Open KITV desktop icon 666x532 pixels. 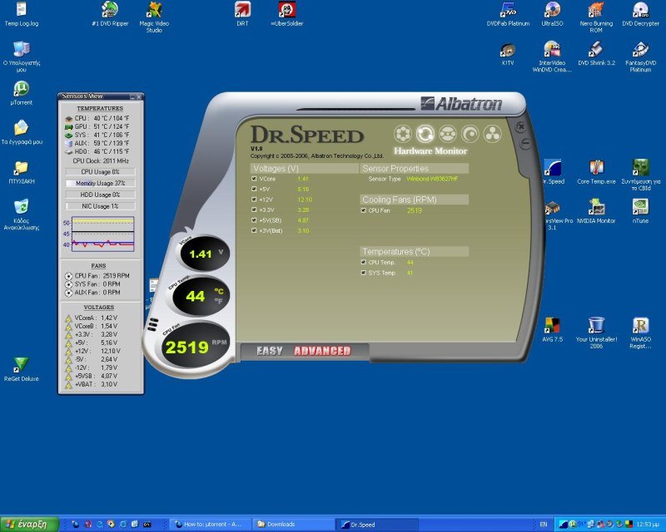click(x=508, y=53)
